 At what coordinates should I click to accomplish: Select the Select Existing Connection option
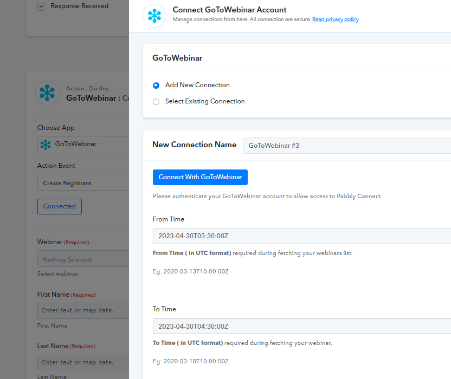[x=156, y=102]
